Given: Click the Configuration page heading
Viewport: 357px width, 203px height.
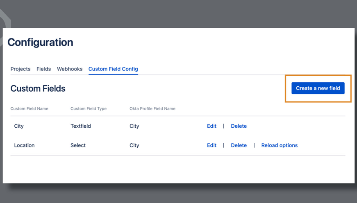Looking at the screenshot, I should [40, 42].
